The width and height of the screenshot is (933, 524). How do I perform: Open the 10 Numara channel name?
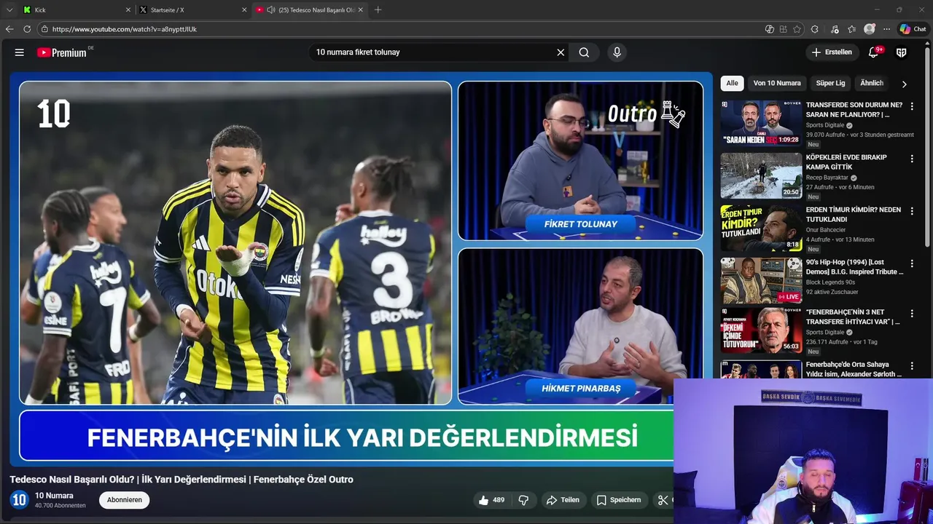tap(54, 496)
